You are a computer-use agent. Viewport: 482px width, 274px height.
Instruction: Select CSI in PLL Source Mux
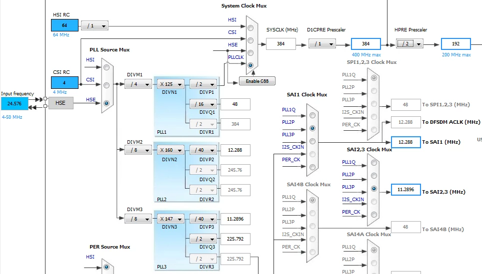[x=106, y=85]
